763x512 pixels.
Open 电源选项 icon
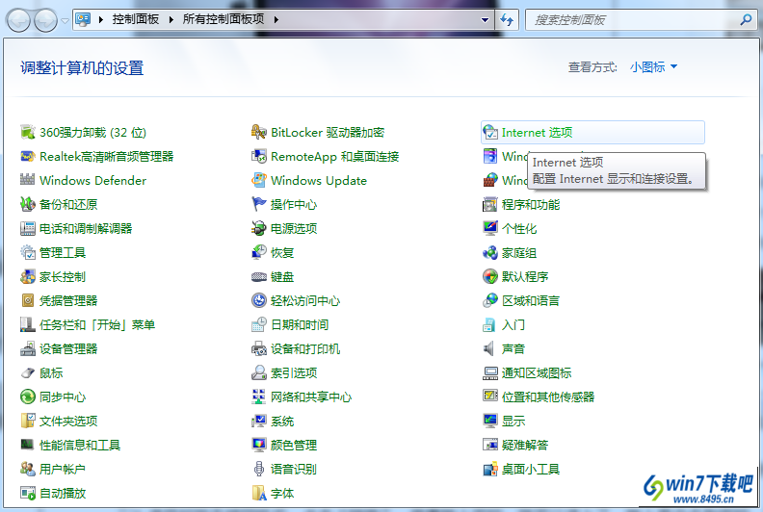pyautogui.click(x=259, y=228)
